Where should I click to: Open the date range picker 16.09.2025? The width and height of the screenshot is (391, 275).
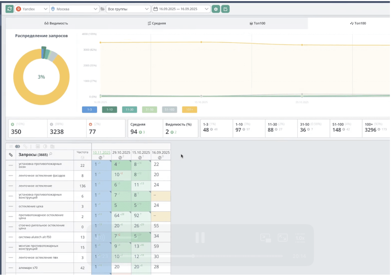coord(181,9)
